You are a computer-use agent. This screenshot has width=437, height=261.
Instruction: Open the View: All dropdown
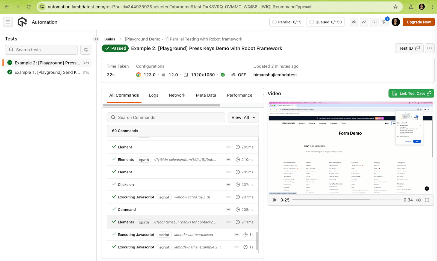click(243, 117)
